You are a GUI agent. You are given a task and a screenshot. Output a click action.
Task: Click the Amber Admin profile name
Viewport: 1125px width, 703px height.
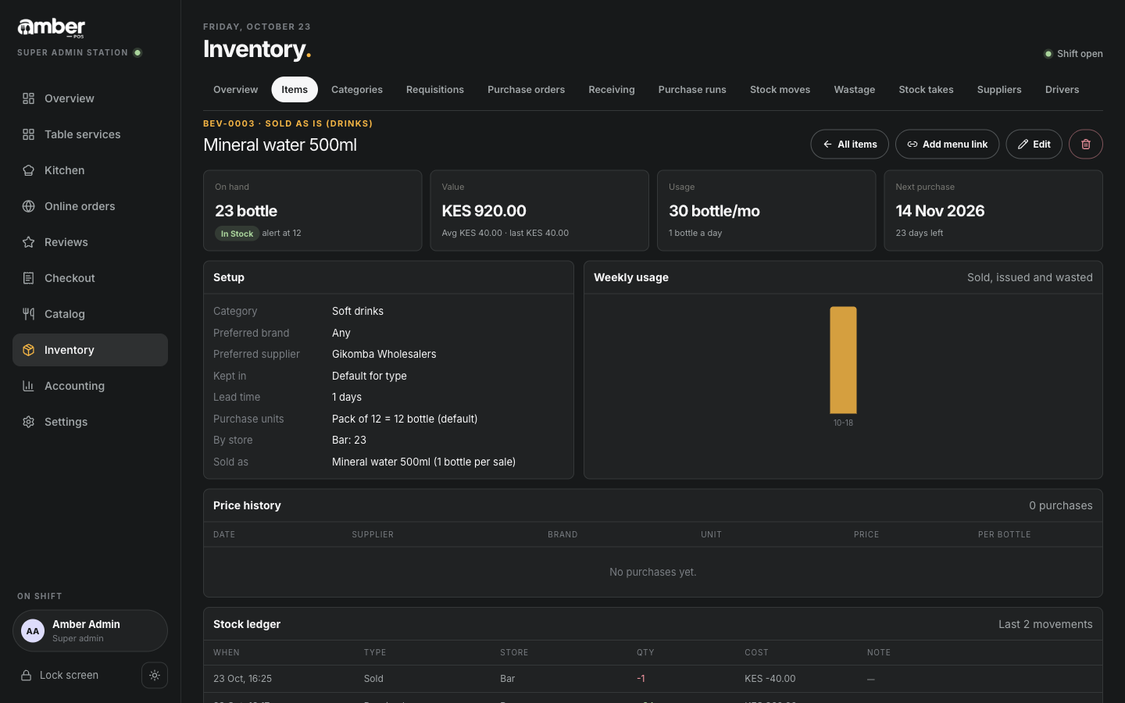point(86,624)
